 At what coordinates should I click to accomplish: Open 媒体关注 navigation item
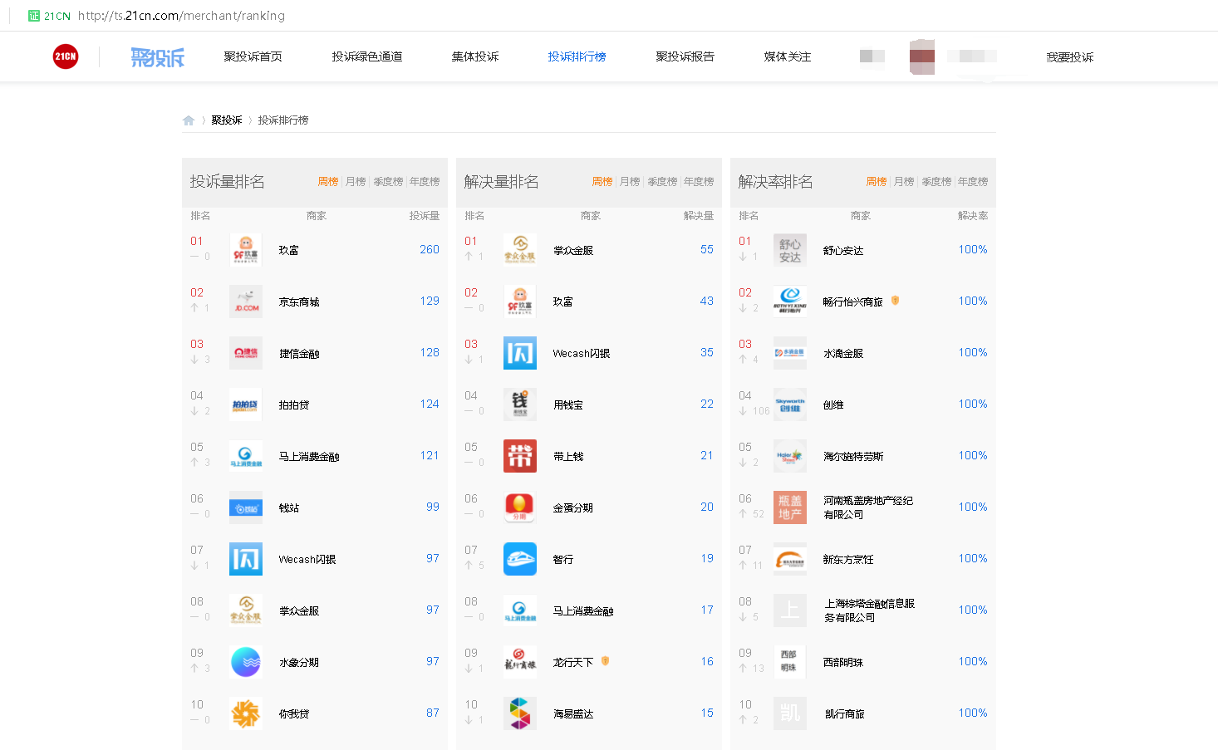(x=788, y=56)
